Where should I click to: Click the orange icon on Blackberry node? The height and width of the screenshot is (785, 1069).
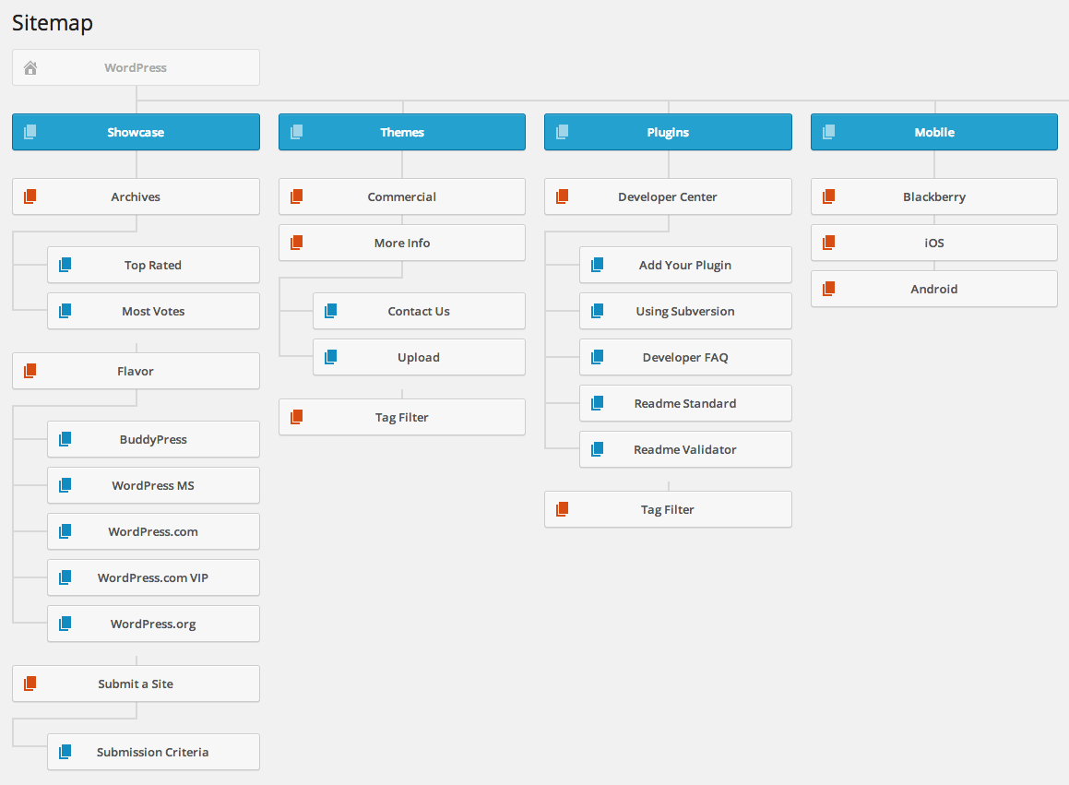[829, 196]
